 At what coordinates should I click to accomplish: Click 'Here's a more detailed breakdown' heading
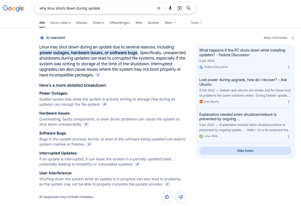coord(73,85)
